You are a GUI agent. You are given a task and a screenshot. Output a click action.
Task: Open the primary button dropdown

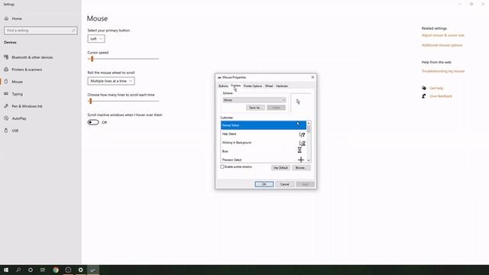click(x=96, y=39)
